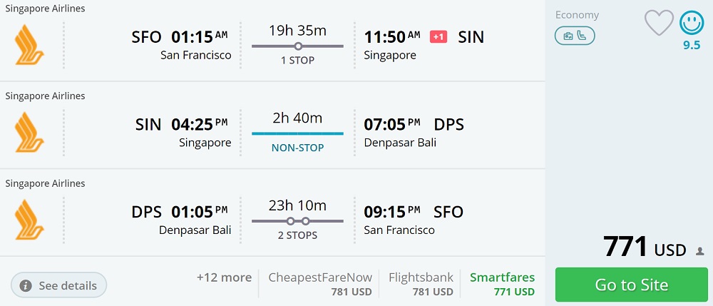Screen dimensions: 713x306
Task: Click the 2 STOPS duration line for DPS–SFO
Action: [297, 221]
